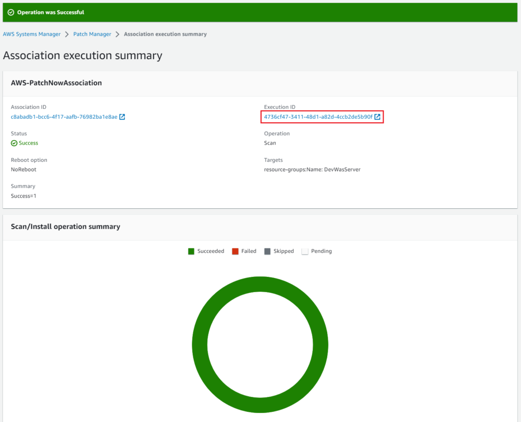521x422 pixels.
Task: Click the red Failed legend swatch
Action: pyautogui.click(x=235, y=251)
